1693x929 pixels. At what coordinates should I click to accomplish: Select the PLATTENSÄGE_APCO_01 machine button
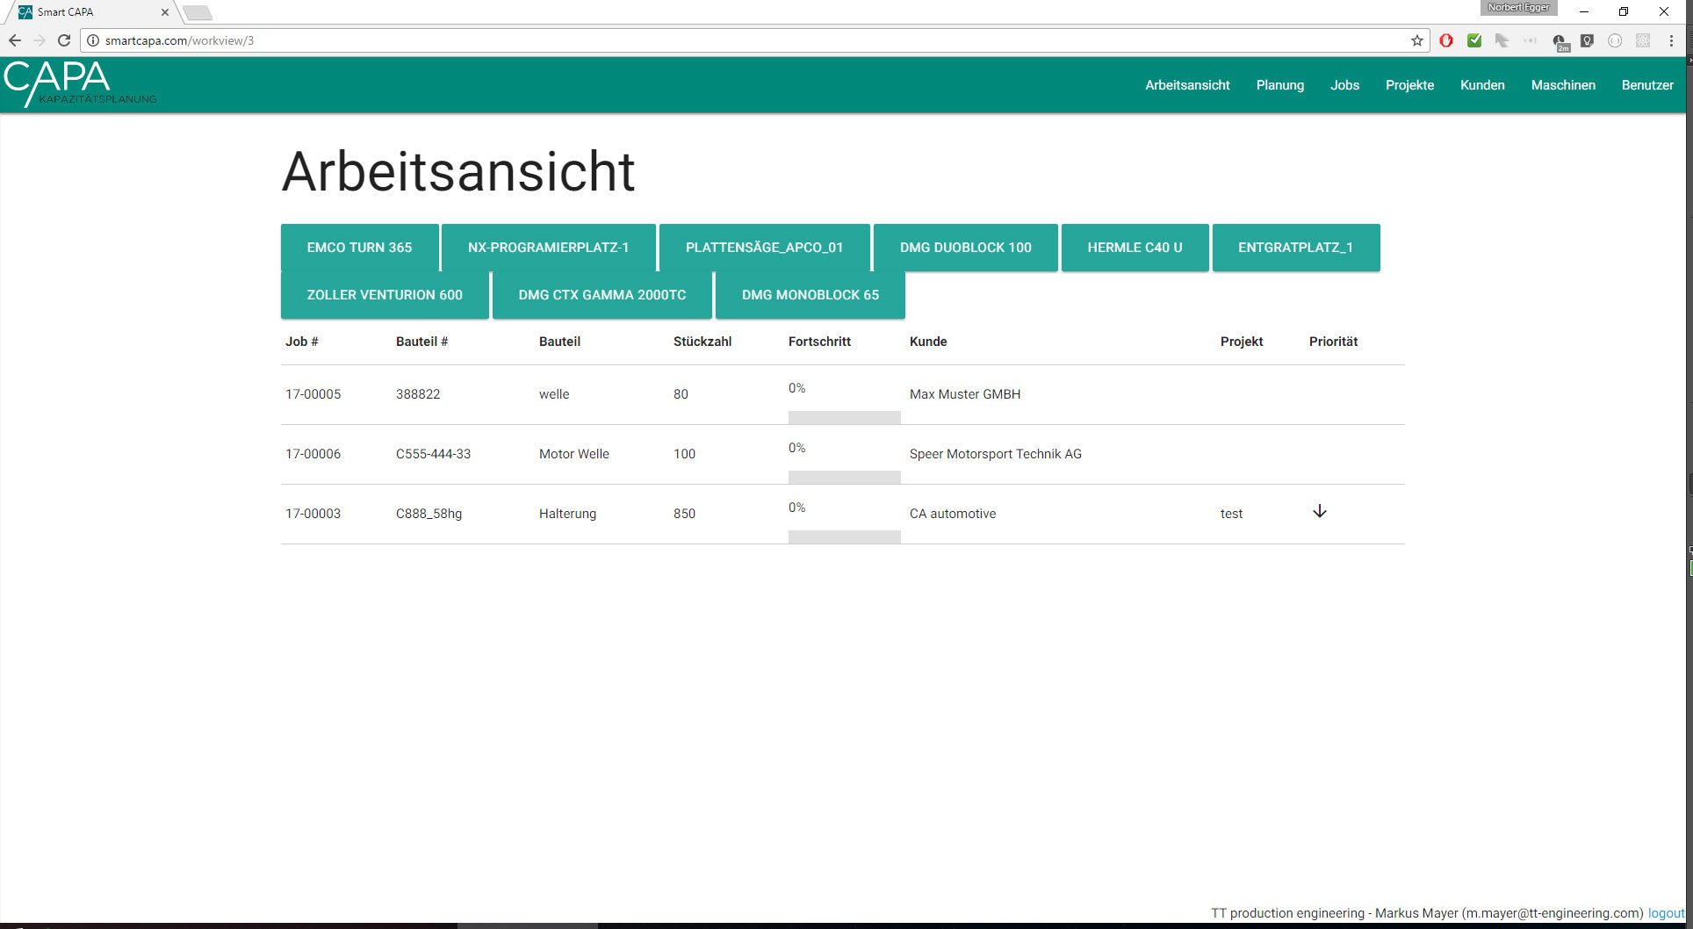[764, 248]
